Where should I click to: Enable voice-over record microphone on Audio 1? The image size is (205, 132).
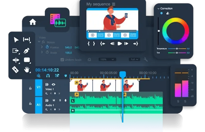[x=65, y=100]
